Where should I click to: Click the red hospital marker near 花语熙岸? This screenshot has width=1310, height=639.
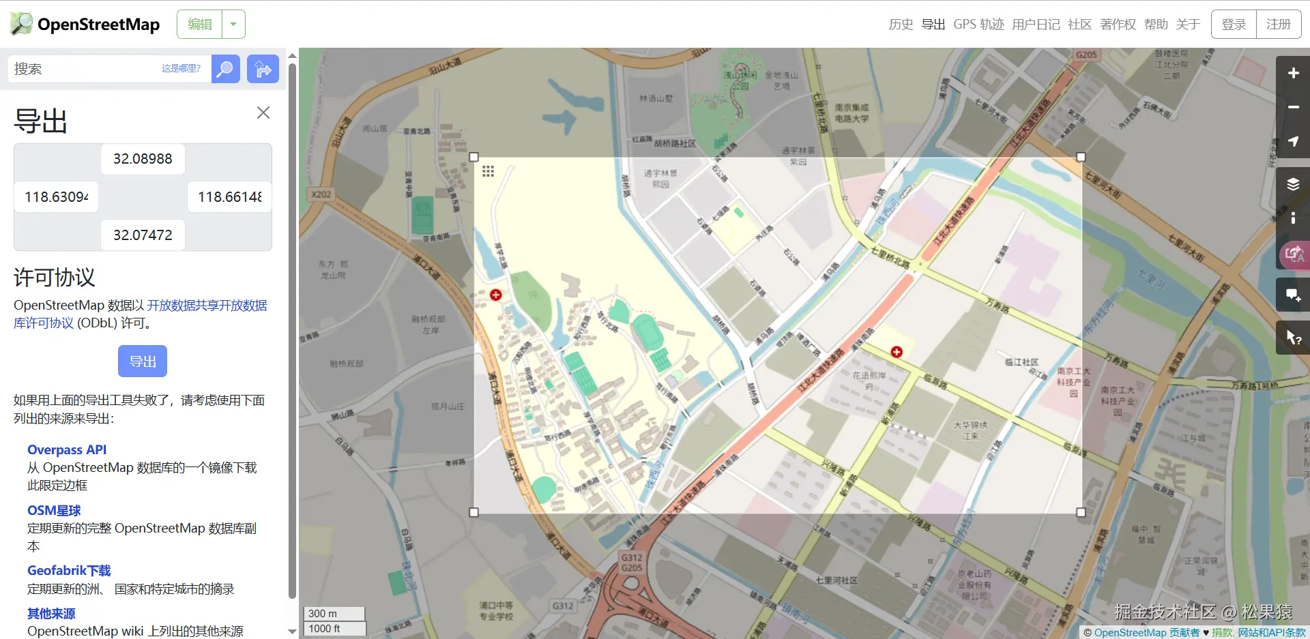pyautogui.click(x=897, y=352)
